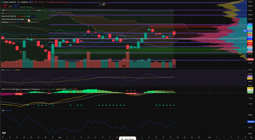This screenshot has width=255, height=140.
Task: Click the 45.13 blue price tag
Action: point(250,24)
